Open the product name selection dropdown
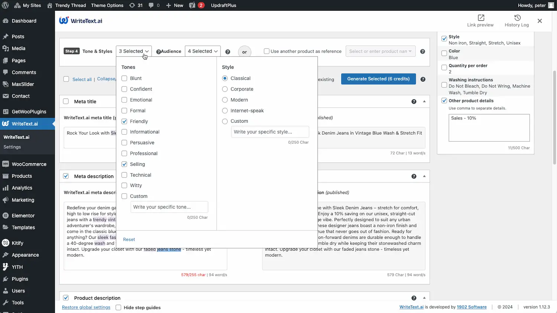Viewport: 557px width, 313px height. click(380, 51)
